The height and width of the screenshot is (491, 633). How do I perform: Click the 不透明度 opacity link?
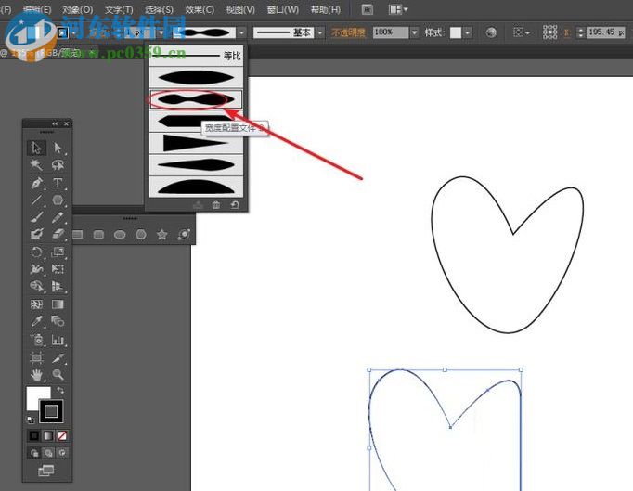349,32
